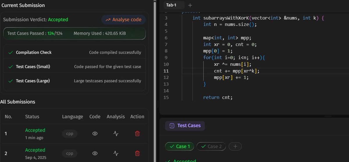The image size is (349, 162).
Task: Click the cpp badge of submission 1
Action: [70, 134]
